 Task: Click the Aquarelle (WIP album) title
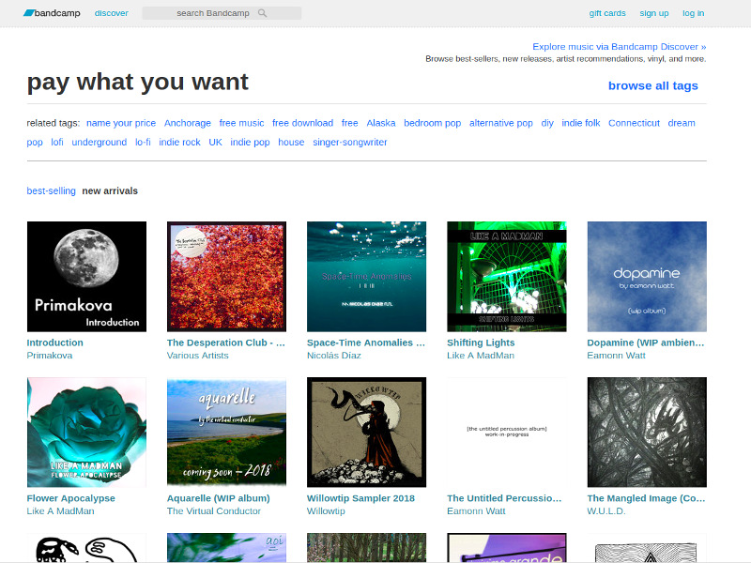pyautogui.click(x=219, y=498)
